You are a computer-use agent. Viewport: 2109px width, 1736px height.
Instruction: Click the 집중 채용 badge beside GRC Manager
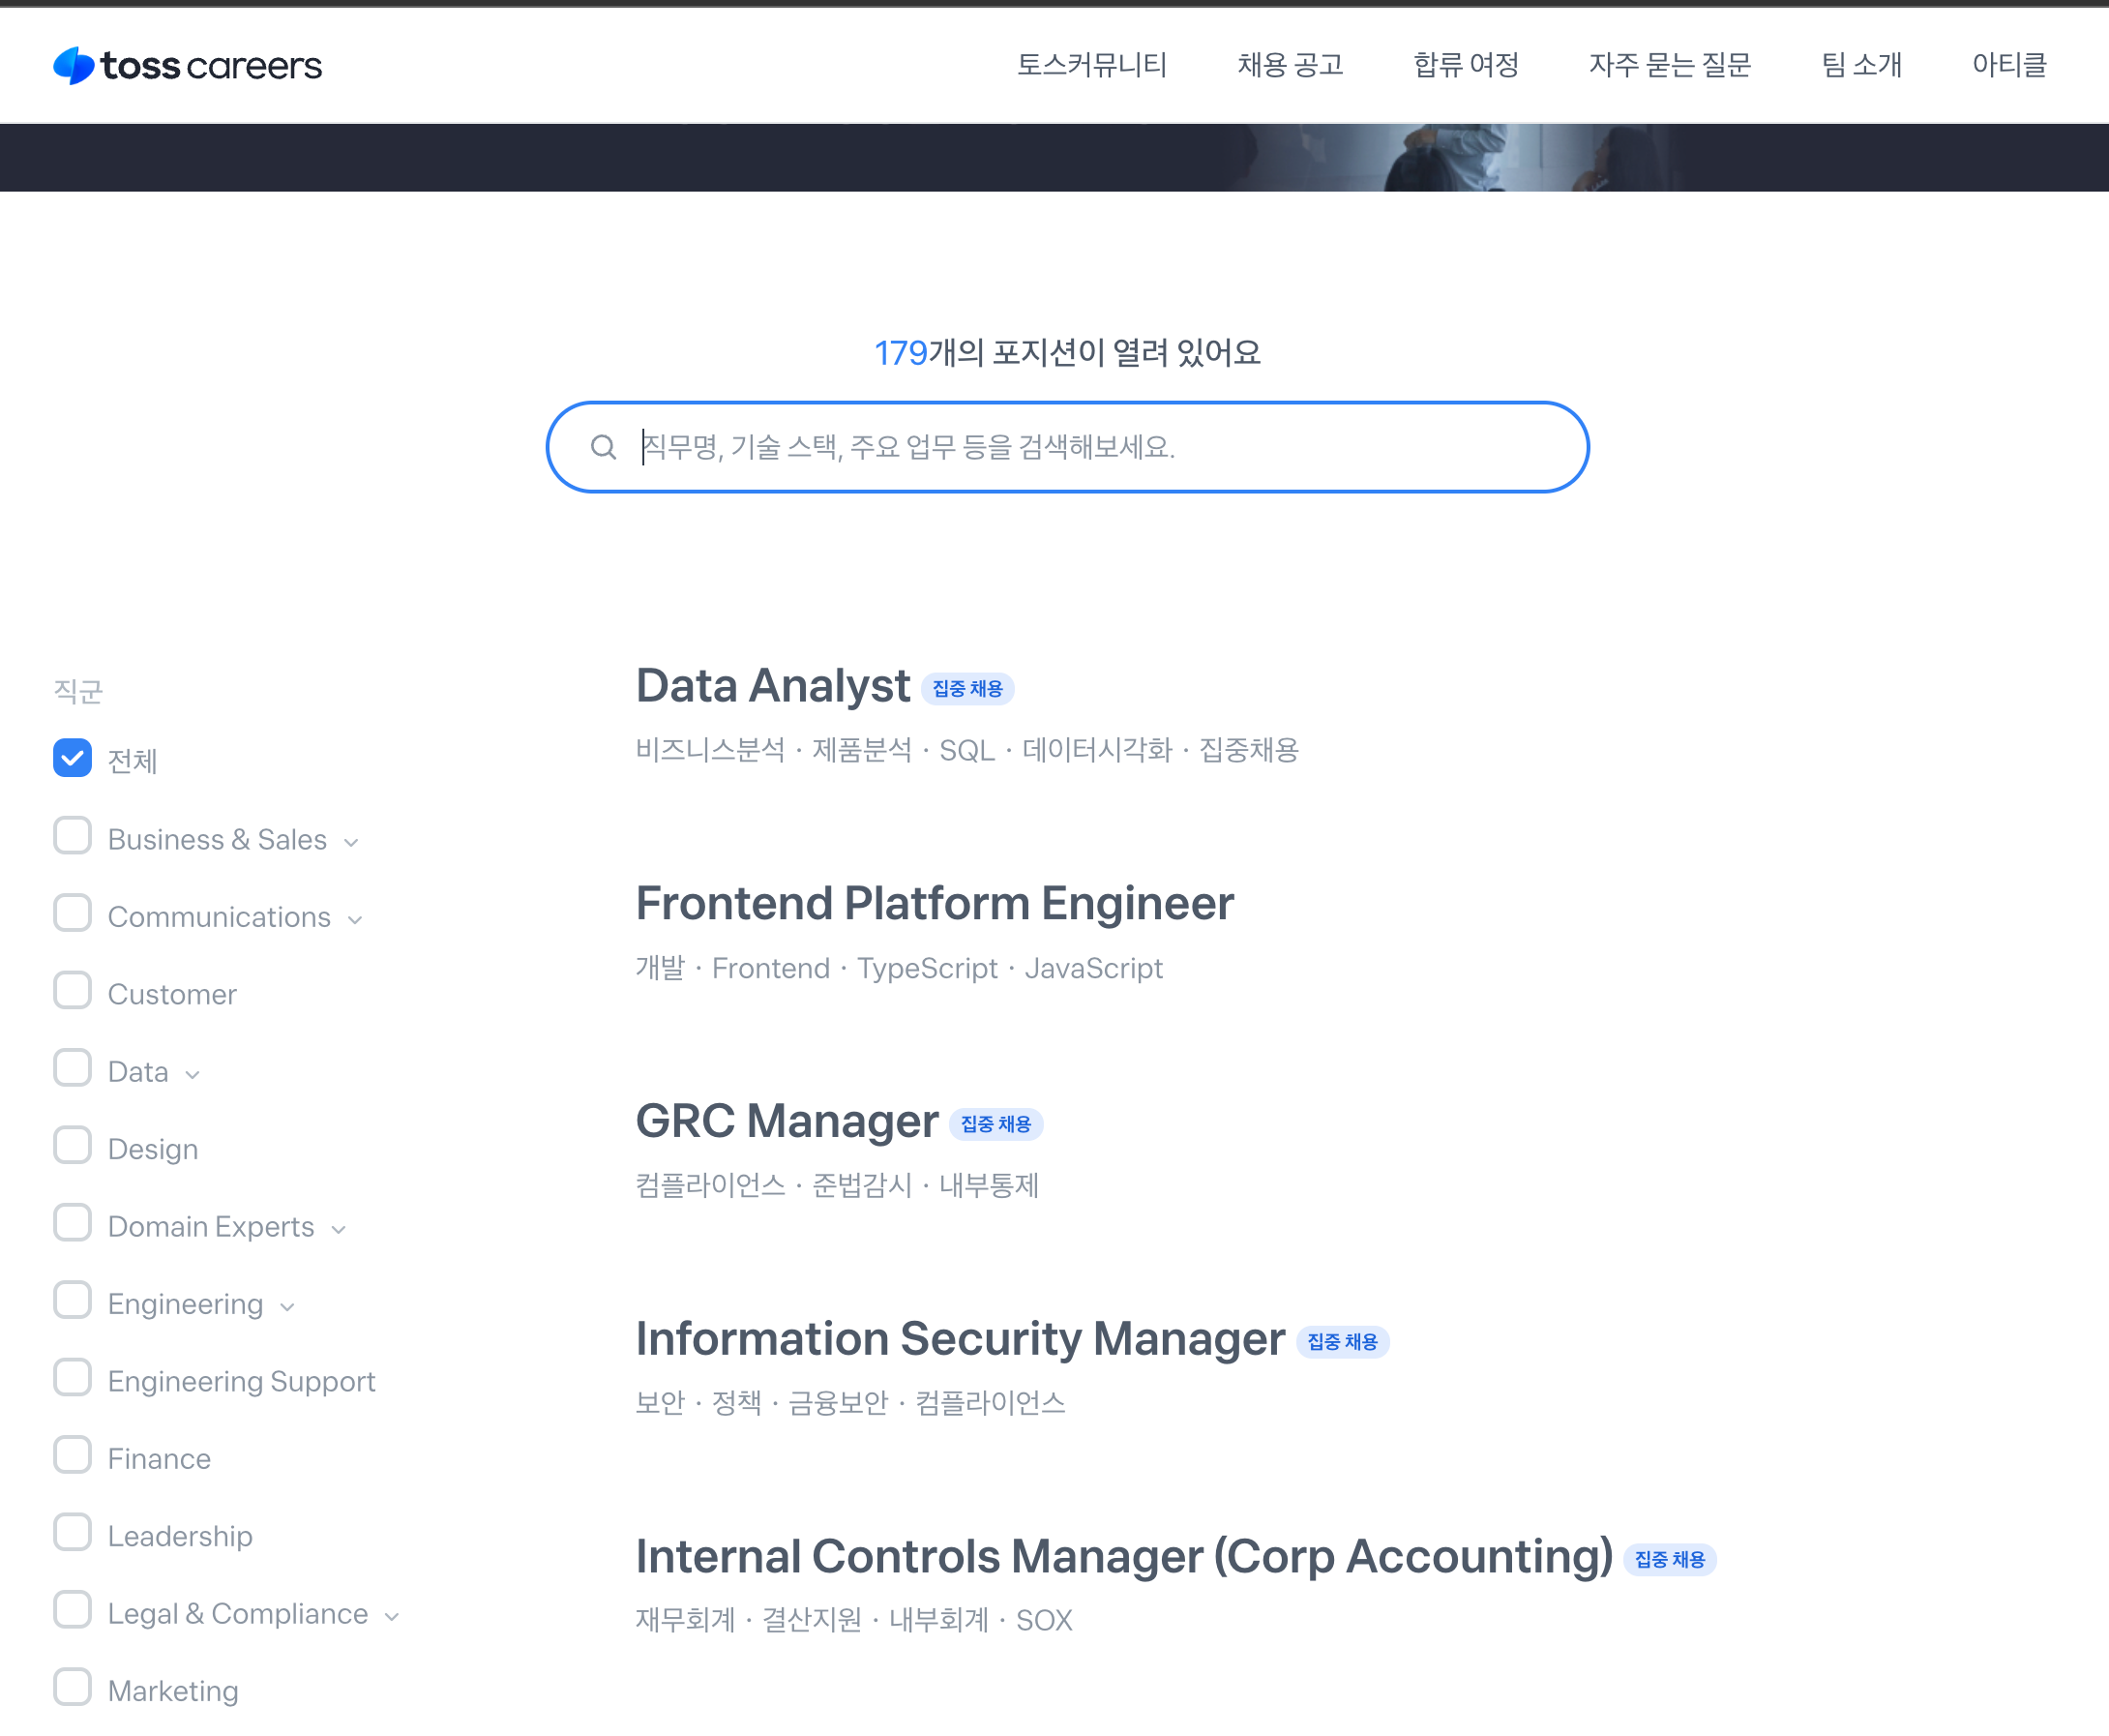(x=995, y=1124)
